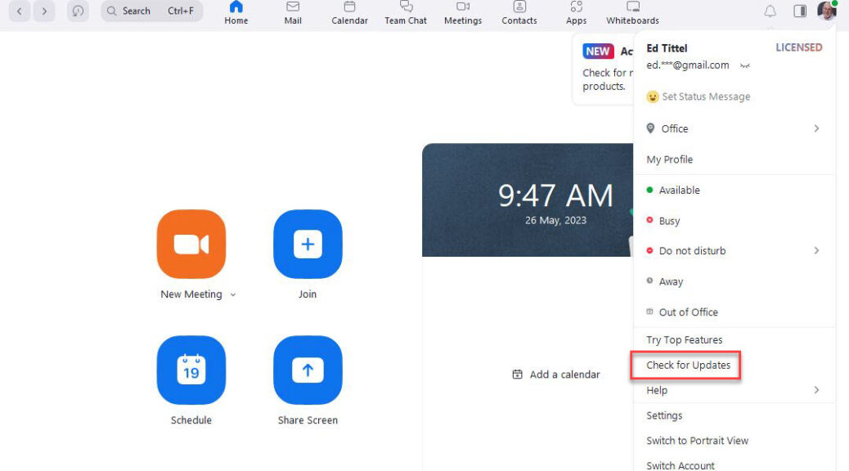Click Set Status Message field
The height and width of the screenshot is (471, 849).
(x=699, y=96)
